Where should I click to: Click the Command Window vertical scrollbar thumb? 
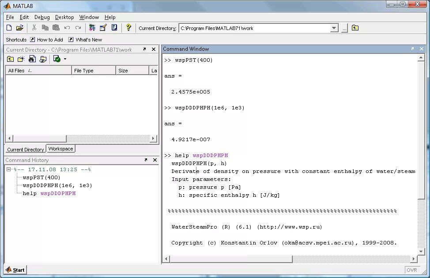[x=421, y=130]
